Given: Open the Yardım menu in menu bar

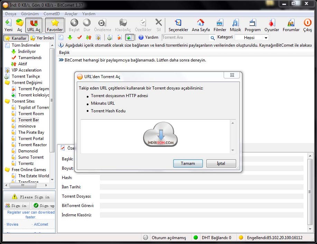Looking at the screenshot, I should tap(88, 14).
